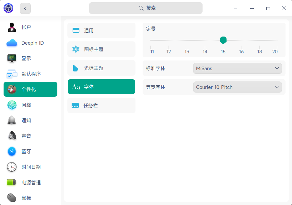The width and height of the screenshot is (292, 205).
Task: Select the 光标主题 (Cursor Theme) entry
Action: 101,68
